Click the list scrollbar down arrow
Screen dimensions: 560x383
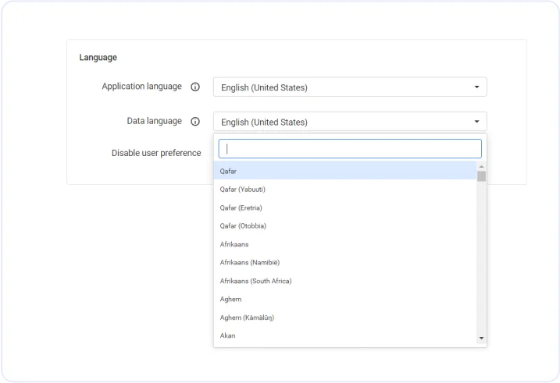pos(481,338)
